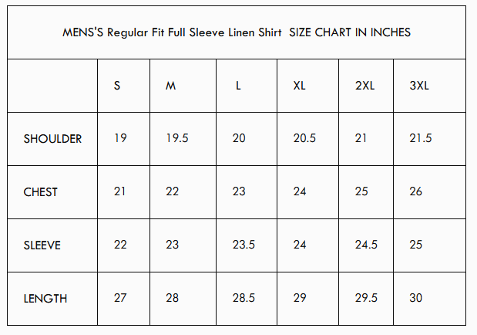
Task: Select shoulder value 20.5 for XL
Action: click(x=304, y=139)
